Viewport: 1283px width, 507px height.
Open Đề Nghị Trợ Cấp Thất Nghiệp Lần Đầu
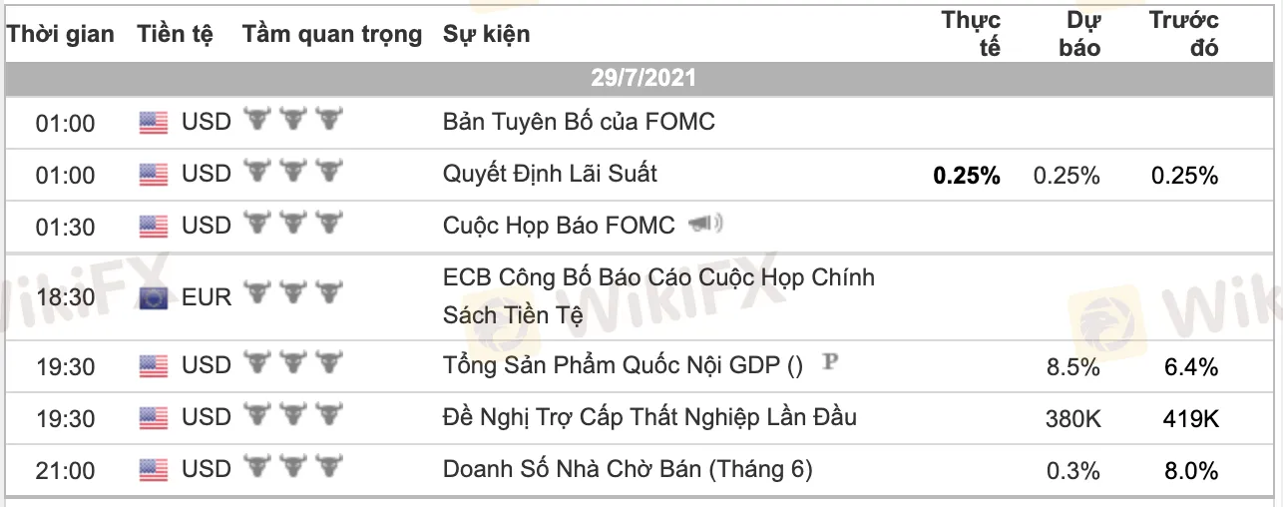tap(649, 417)
